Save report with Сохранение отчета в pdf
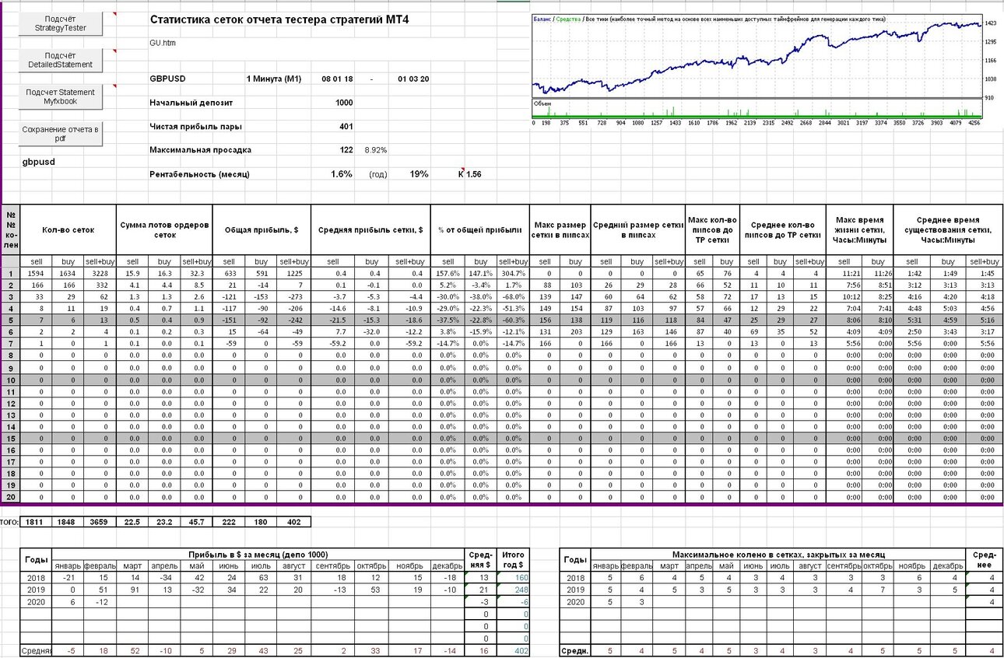 [x=61, y=133]
